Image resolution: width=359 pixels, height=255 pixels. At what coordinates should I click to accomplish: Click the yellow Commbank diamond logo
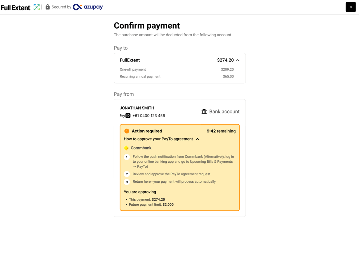[x=126, y=148]
